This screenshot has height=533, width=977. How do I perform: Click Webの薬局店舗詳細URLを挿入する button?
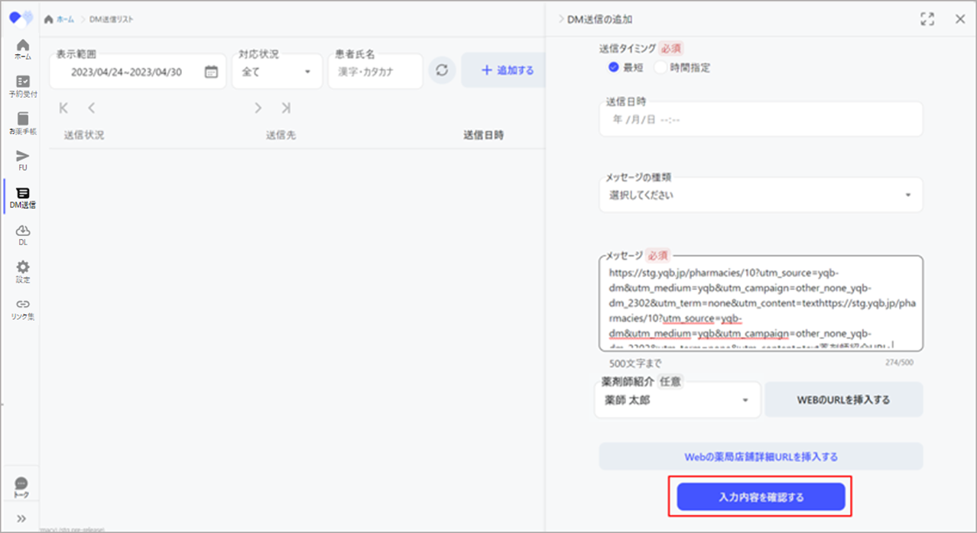tap(761, 457)
